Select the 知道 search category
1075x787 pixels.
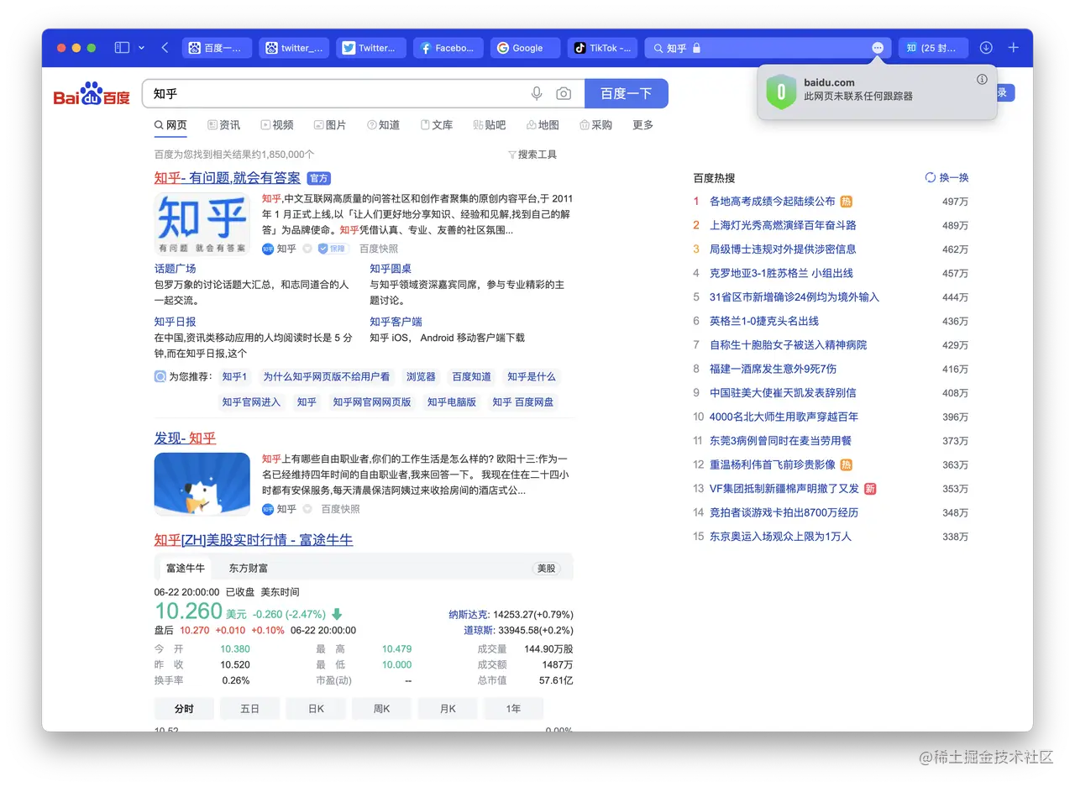[x=384, y=125]
